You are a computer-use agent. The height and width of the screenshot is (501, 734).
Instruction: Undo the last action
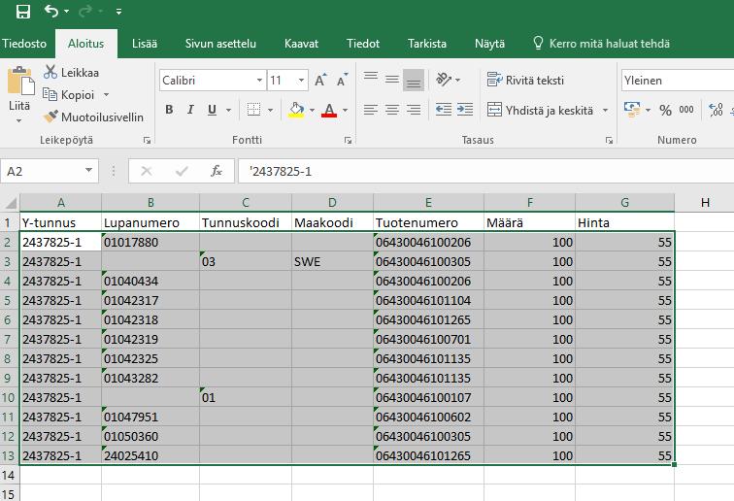[x=51, y=11]
